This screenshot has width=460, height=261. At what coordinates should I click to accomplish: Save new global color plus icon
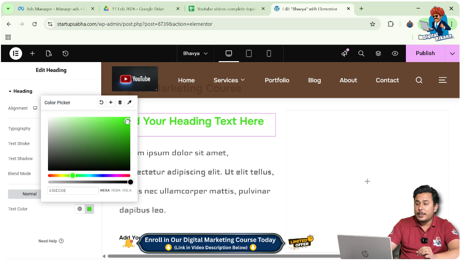click(x=111, y=103)
